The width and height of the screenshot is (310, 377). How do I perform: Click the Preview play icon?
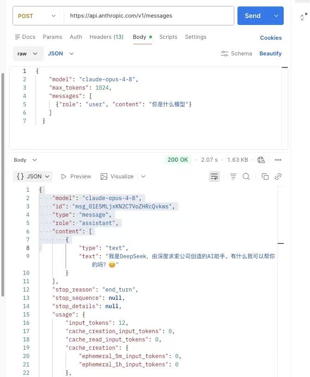[63, 176]
